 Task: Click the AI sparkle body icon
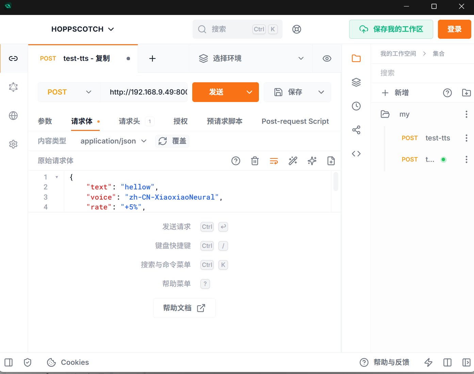click(312, 161)
